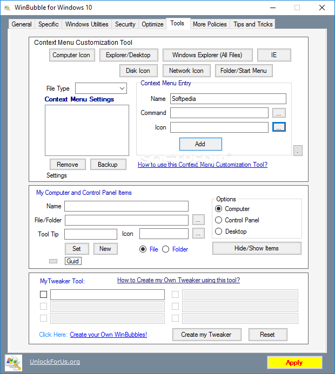Viewport: 335px width, 374px height.
Task: Switch to the More Policies tab
Action: coord(210,24)
